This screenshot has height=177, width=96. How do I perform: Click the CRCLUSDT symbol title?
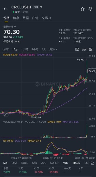(x=21, y=7)
